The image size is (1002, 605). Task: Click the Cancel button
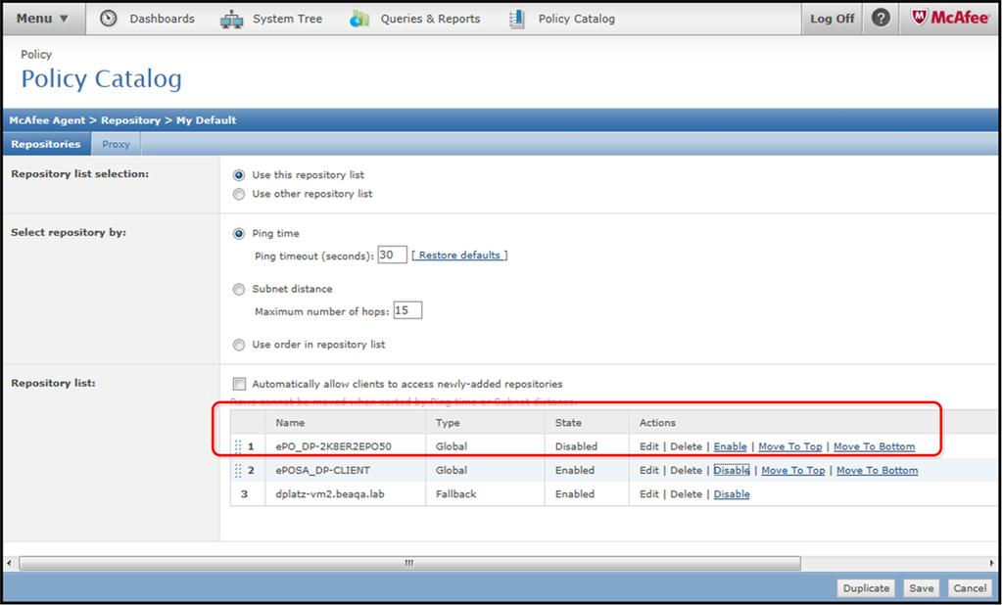click(x=970, y=588)
